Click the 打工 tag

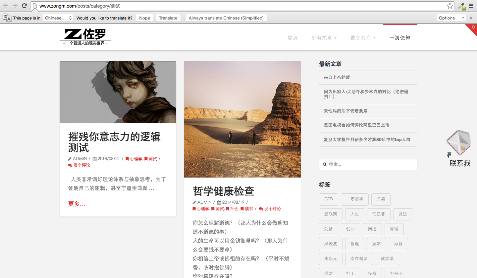(350, 273)
